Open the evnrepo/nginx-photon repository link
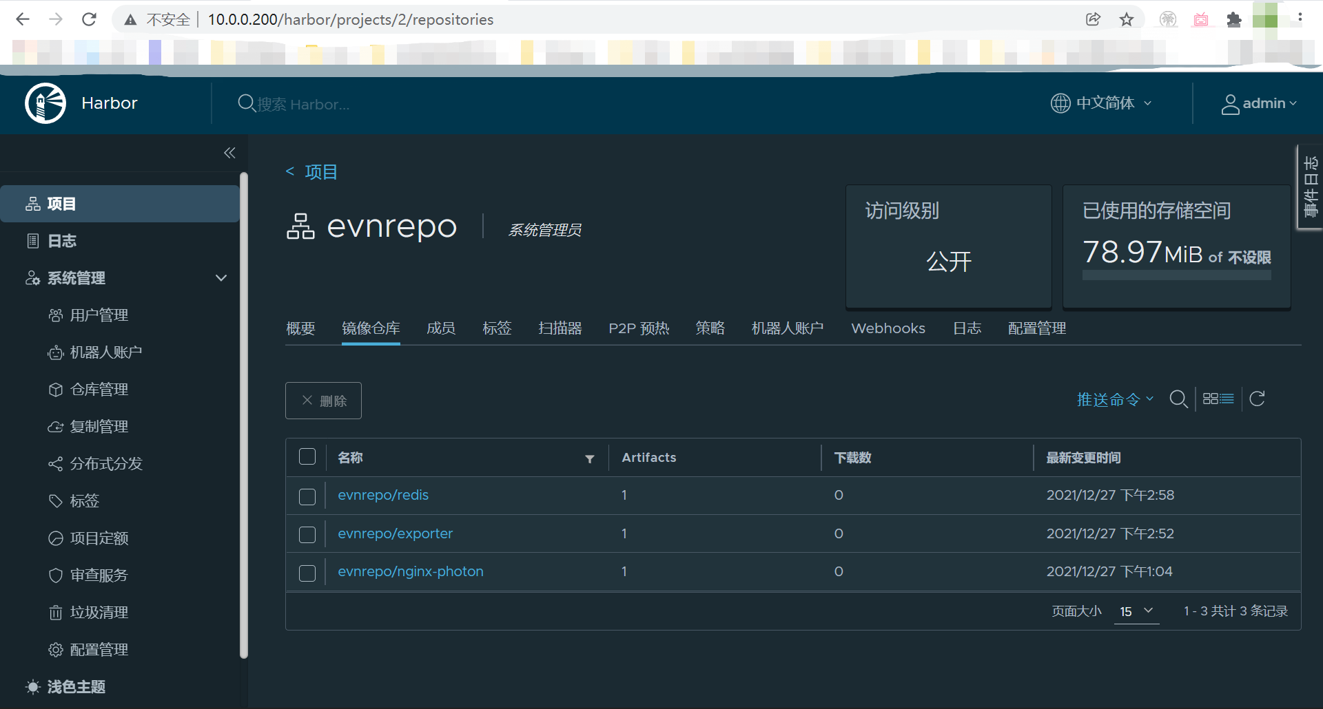The image size is (1323, 709). pos(411,571)
